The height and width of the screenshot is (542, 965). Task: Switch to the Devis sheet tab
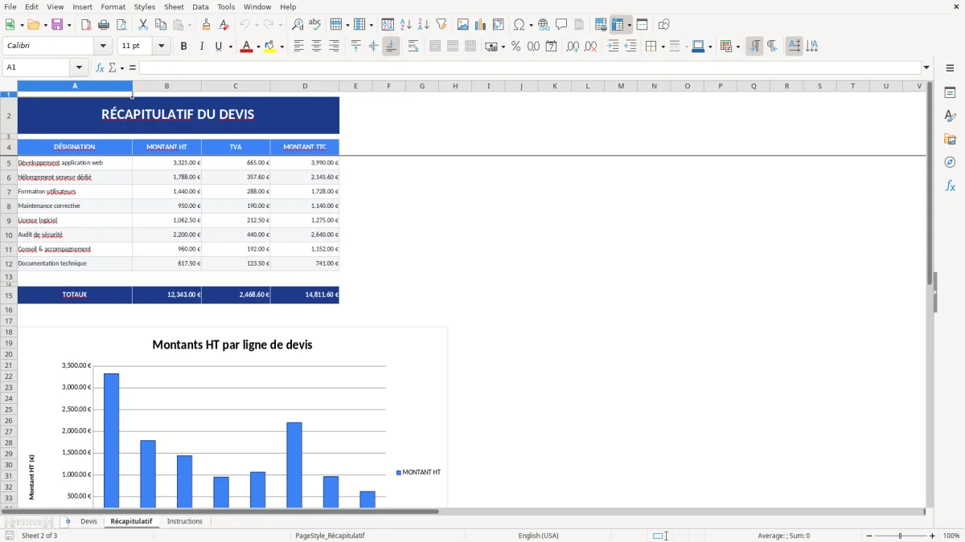click(88, 521)
